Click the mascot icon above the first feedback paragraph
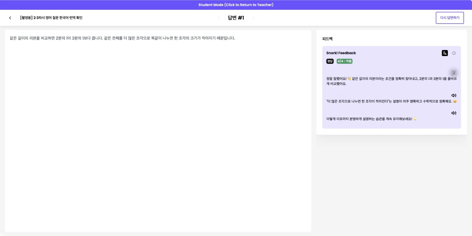Viewport: 472px width, 236px height. point(454,73)
